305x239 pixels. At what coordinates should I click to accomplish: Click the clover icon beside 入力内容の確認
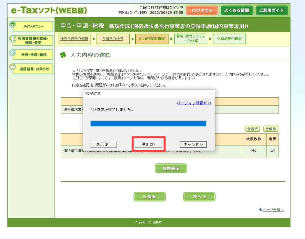(63, 55)
